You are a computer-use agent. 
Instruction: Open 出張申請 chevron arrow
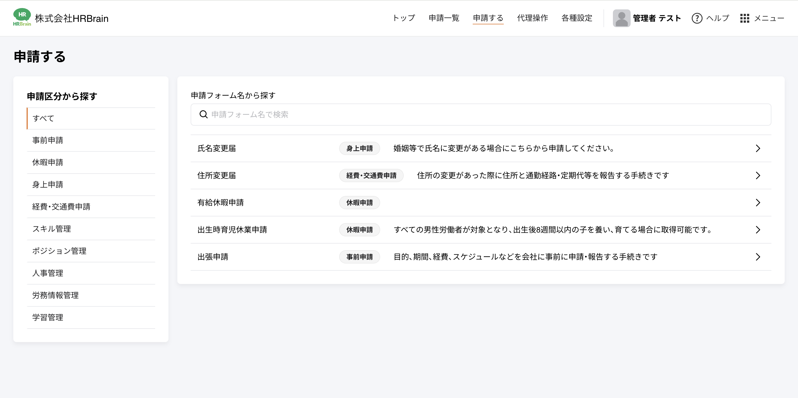click(x=758, y=257)
